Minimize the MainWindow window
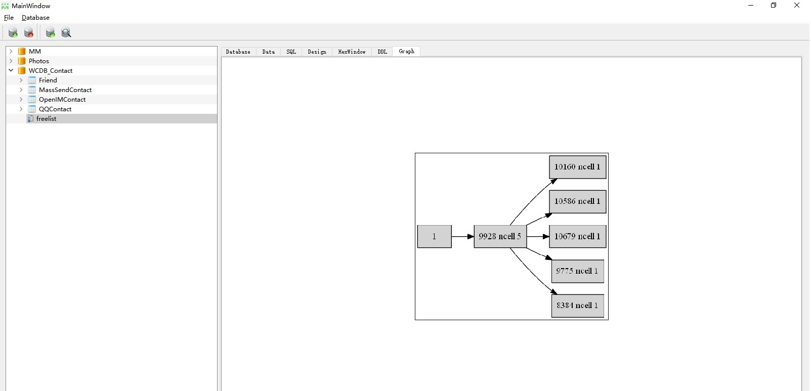This screenshot has height=391, width=811. 751,6
